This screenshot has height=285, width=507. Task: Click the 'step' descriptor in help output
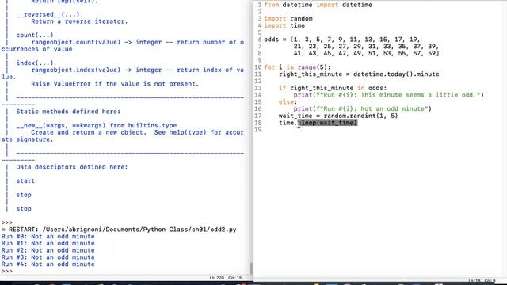point(24,195)
